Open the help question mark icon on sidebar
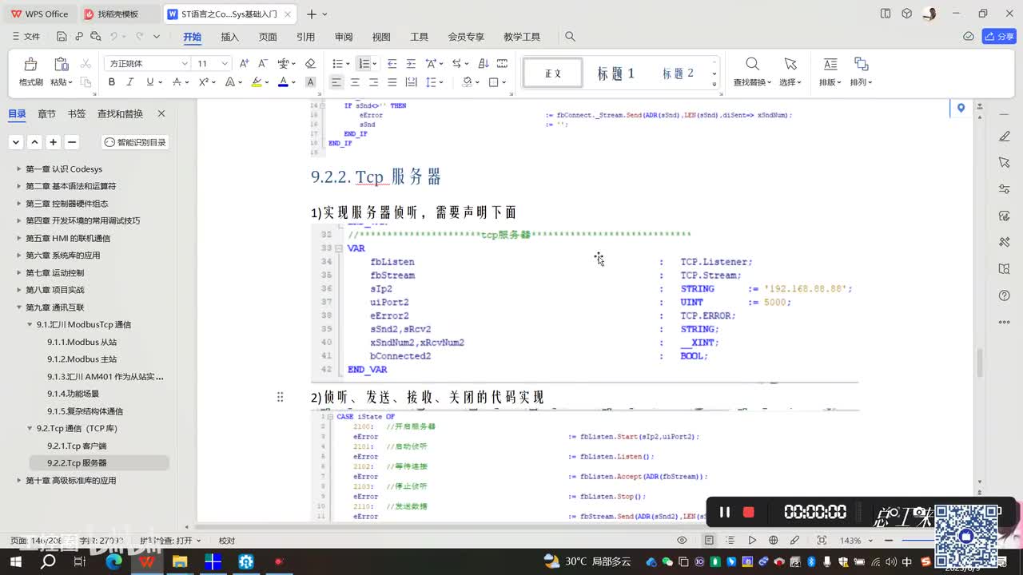Viewport: 1023px width, 575px height. [x=1005, y=295]
